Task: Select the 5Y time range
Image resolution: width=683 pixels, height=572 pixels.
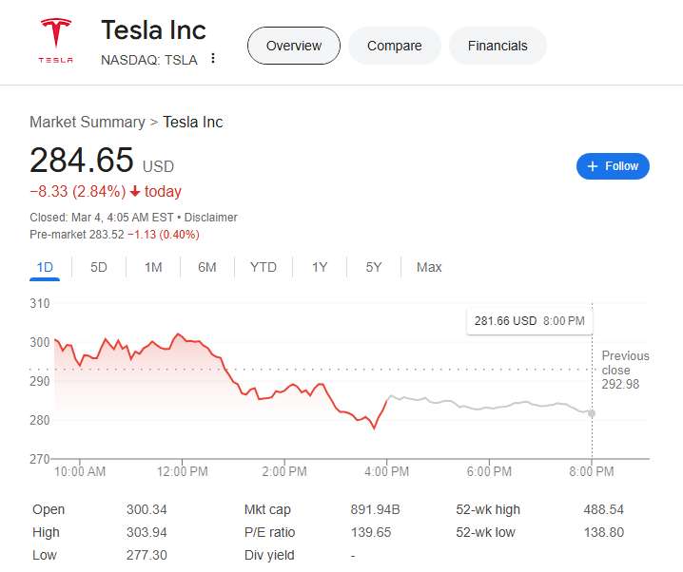Action: coord(374,267)
